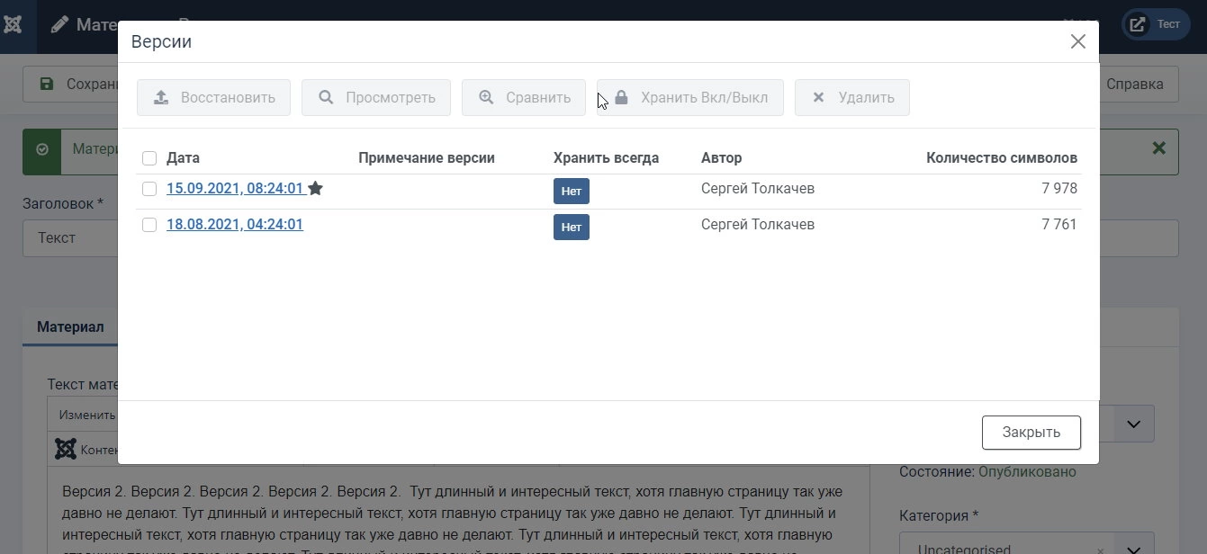The width and height of the screenshot is (1207, 554).
Task: Click Удалить button in versions toolbar
Action: (x=852, y=98)
